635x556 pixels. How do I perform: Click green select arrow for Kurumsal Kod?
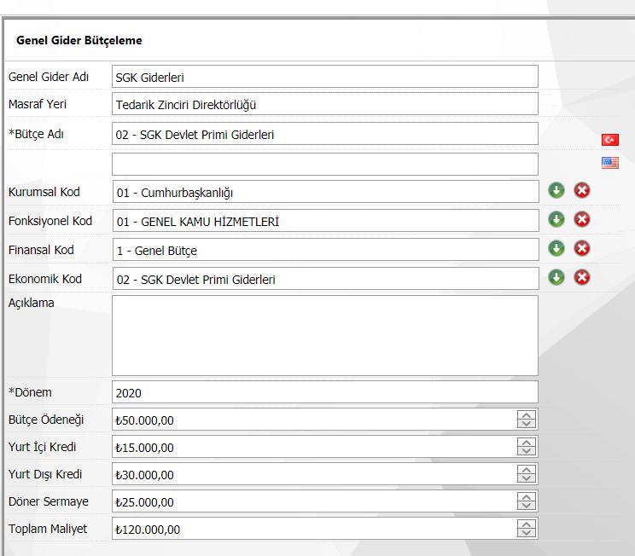click(556, 190)
